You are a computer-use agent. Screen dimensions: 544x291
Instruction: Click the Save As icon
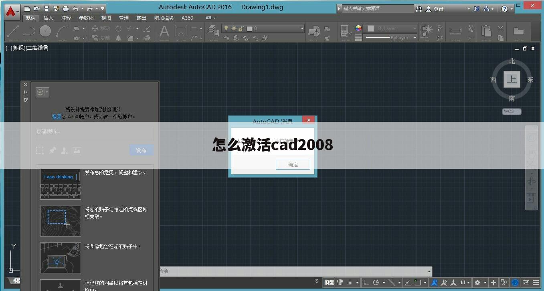pos(56,8)
